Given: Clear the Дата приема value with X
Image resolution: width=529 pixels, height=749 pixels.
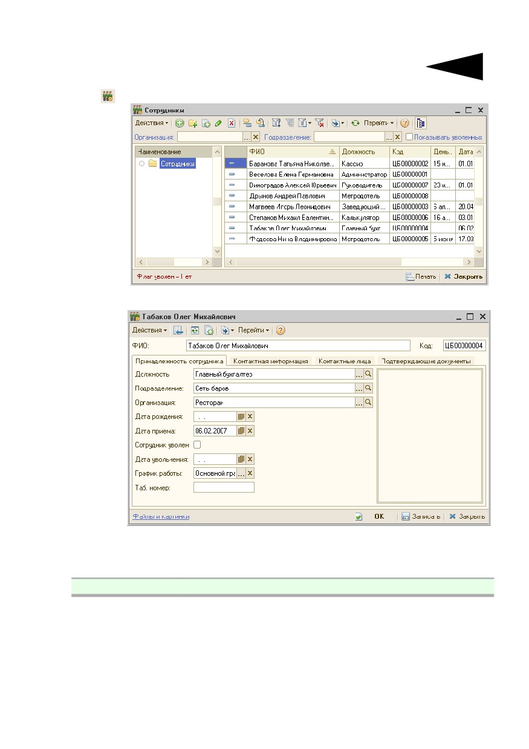Looking at the screenshot, I should 250,431.
